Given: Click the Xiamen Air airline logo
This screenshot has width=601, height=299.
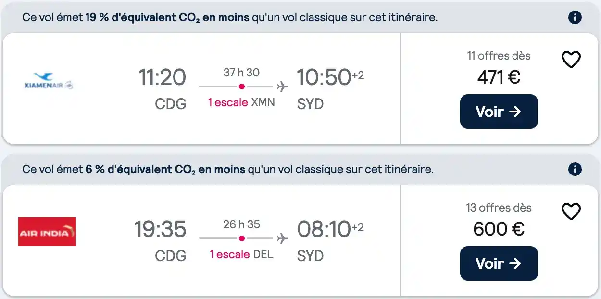Looking at the screenshot, I should (x=48, y=81).
